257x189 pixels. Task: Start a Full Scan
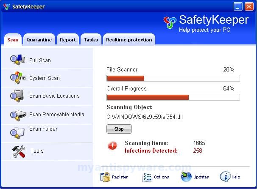tap(40, 60)
